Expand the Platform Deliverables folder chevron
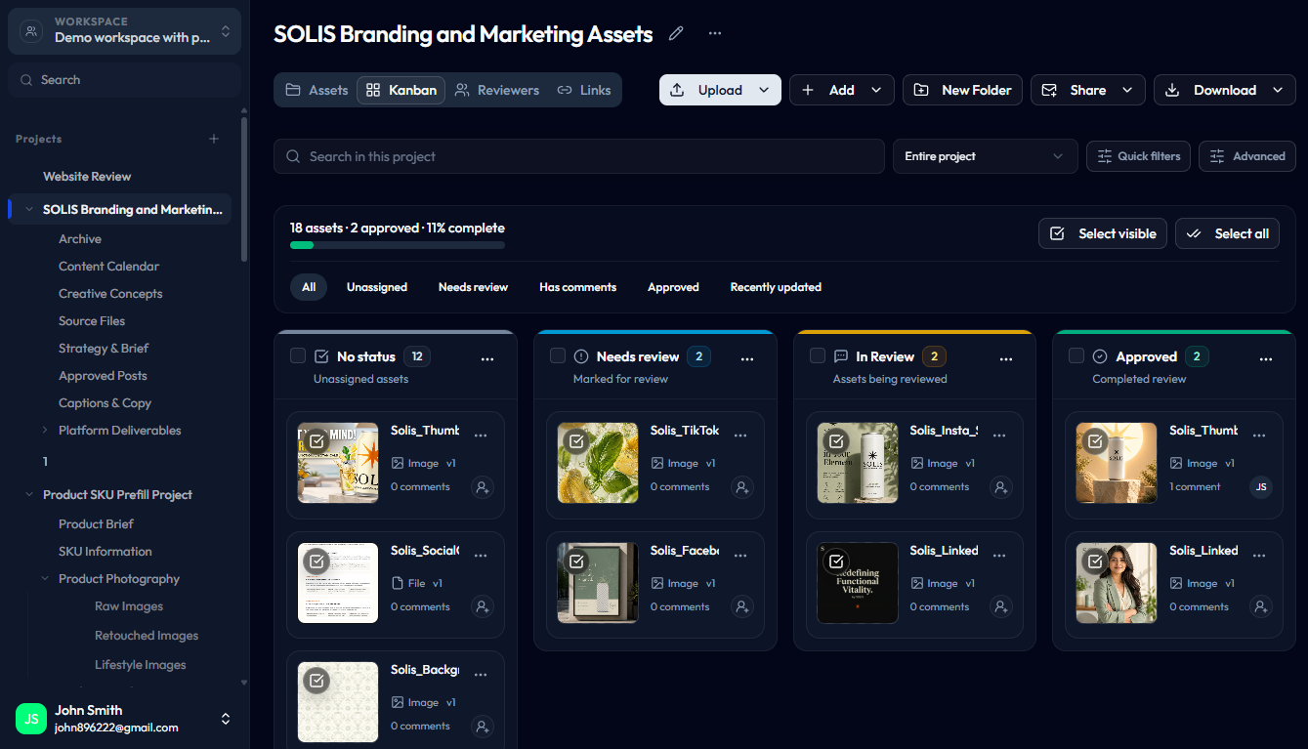The height and width of the screenshot is (749, 1308). coord(45,431)
